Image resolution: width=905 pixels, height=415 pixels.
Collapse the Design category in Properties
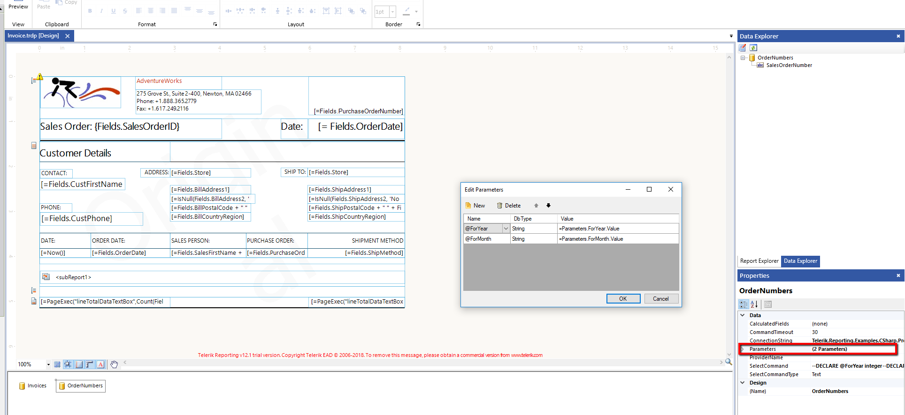[743, 383]
